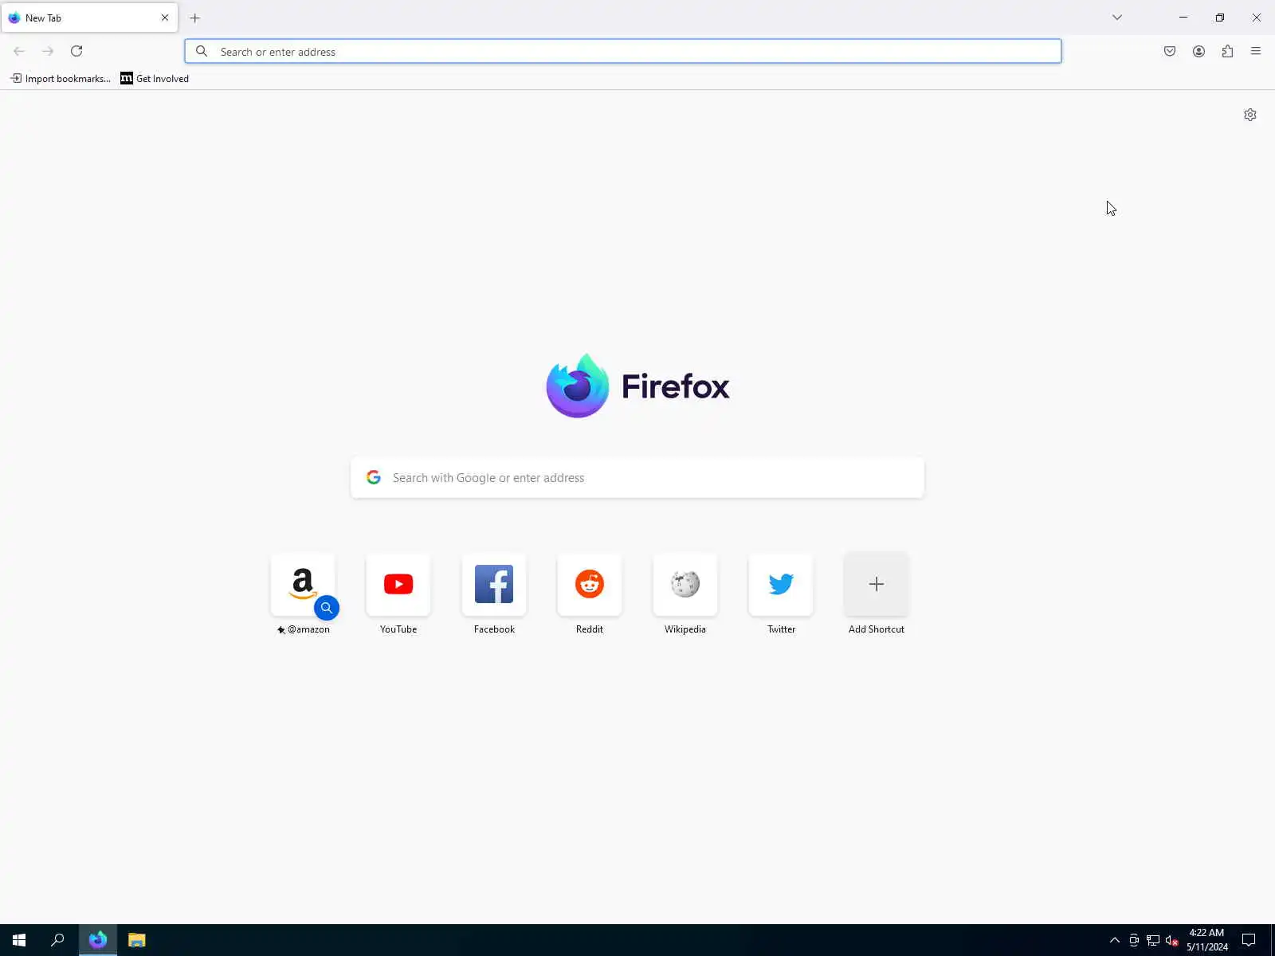Open a new tab with plus button
1275x956 pixels.
pos(195,18)
